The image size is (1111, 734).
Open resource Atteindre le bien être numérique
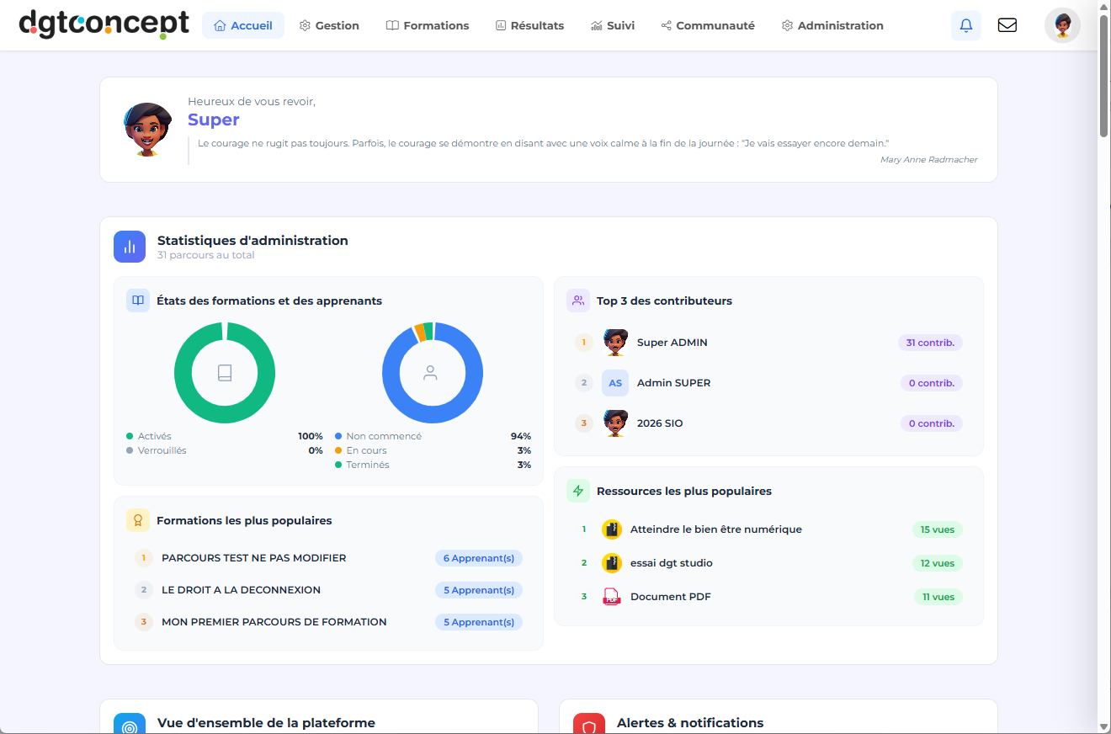(716, 529)
